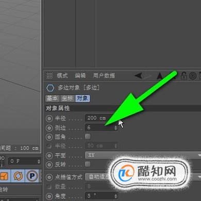201x201 pixels.
Task: Click the up arrow navigation icon
Action: pyautogui.click(x=160, y=76)
